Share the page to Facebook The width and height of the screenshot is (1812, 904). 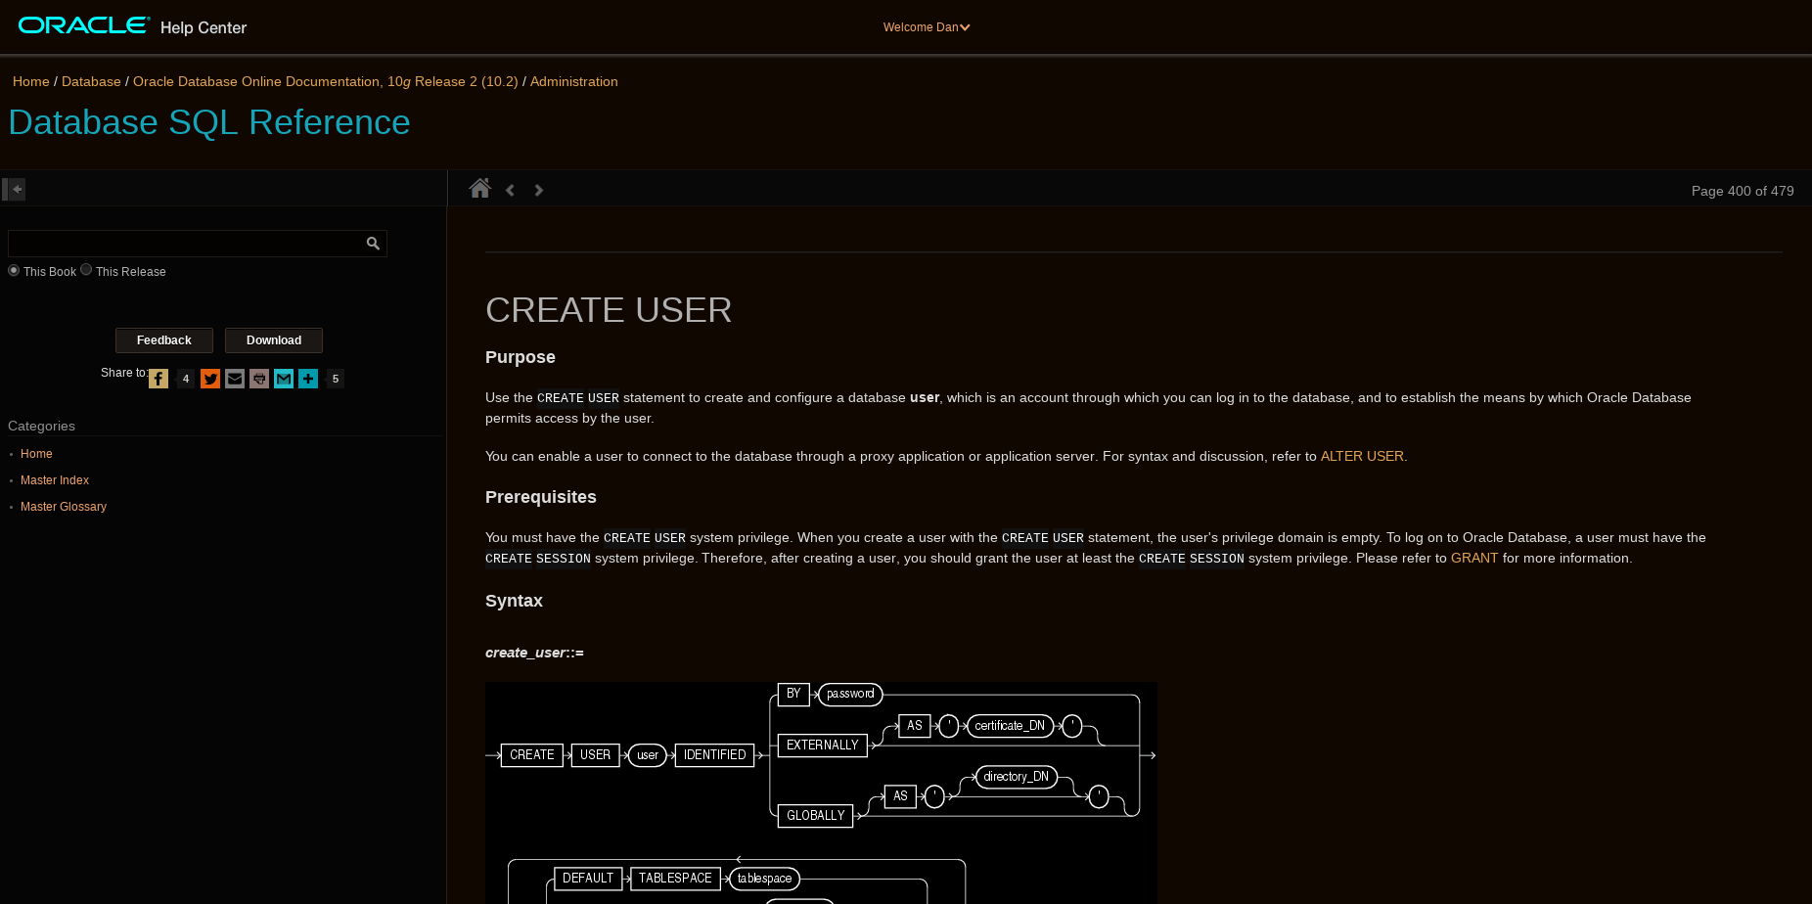point(158,379)
